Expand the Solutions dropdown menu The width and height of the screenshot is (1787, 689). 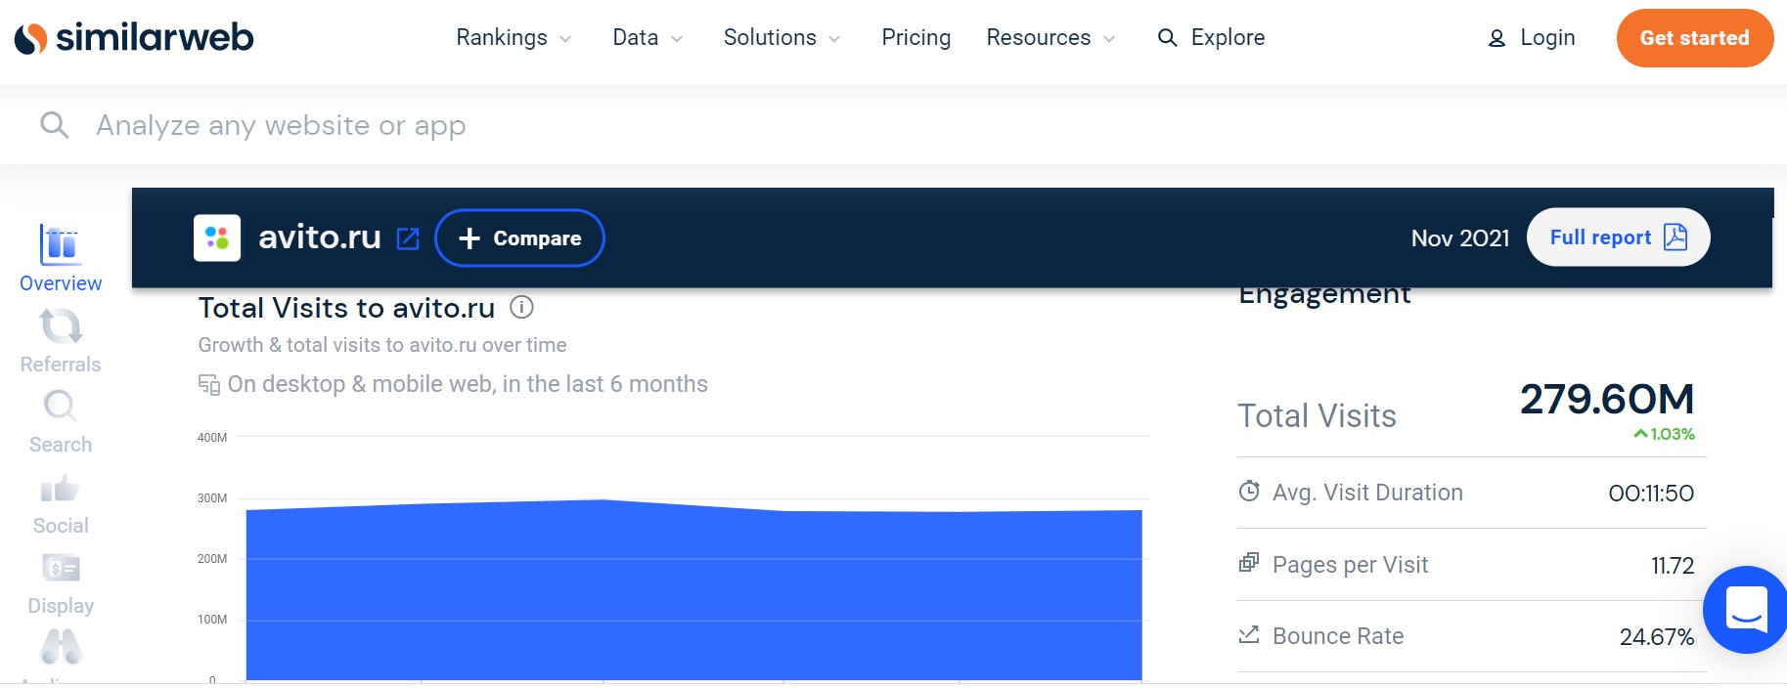click(782, 38)
